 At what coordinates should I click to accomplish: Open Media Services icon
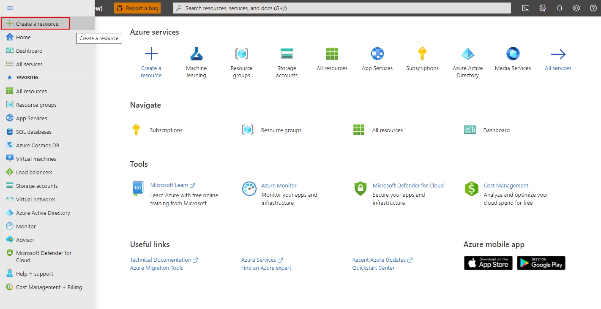coord(513,54)
